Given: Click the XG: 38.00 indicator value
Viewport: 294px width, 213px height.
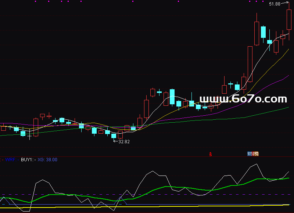Looking at the screenshot, I should pyautogui.click(x=47, y=160).
